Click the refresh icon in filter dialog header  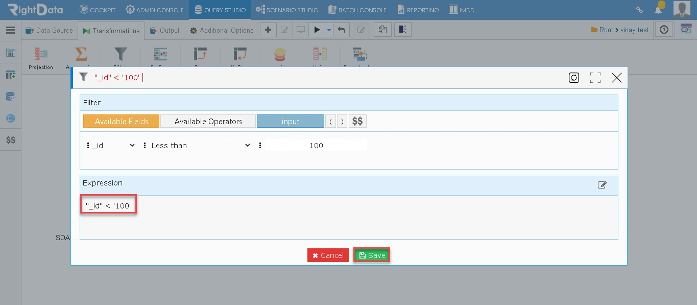574,78
